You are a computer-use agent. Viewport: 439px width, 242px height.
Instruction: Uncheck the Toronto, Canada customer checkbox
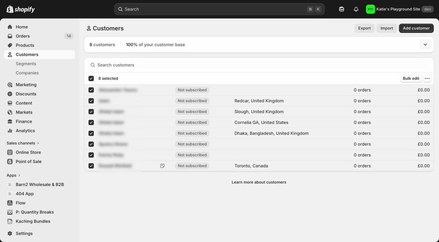[x=91, y=166]
